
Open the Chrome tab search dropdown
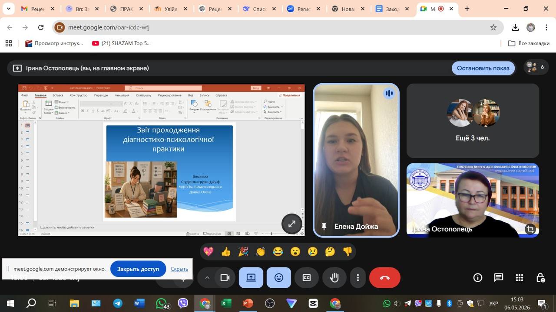click(8, 9)
